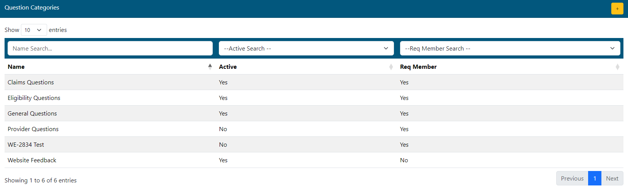Sort by Req Member column arrow
The width and height of the screenshot is (628, 190).
[617, 67]
